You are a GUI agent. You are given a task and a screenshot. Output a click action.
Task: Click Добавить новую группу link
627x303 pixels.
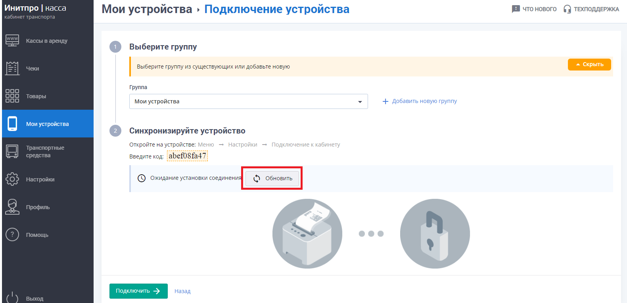424,101
